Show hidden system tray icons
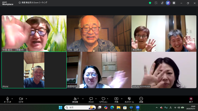This screenshot has width=198, height=111. (157, 108)
